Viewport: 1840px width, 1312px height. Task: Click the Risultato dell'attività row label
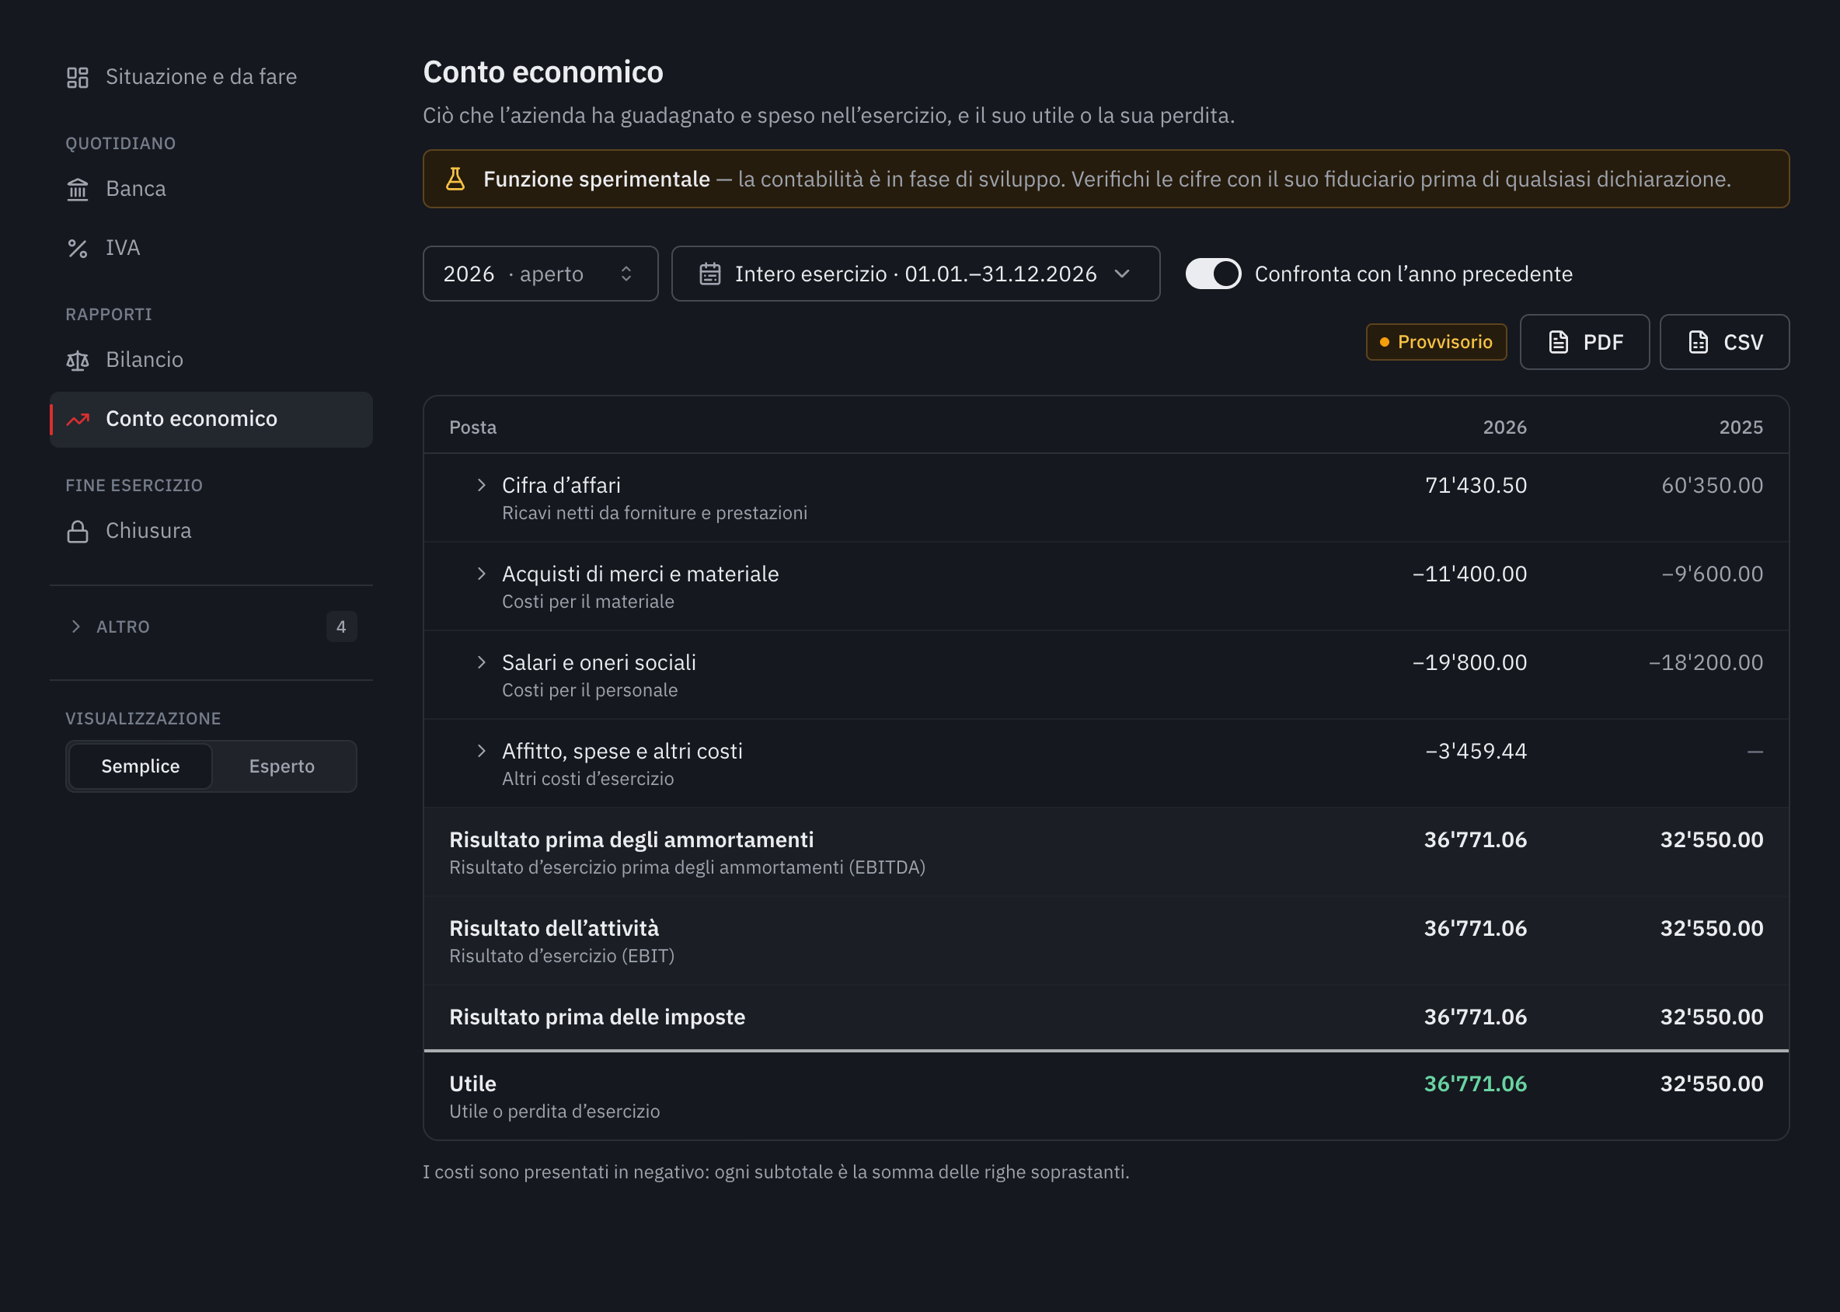(554, 928)
